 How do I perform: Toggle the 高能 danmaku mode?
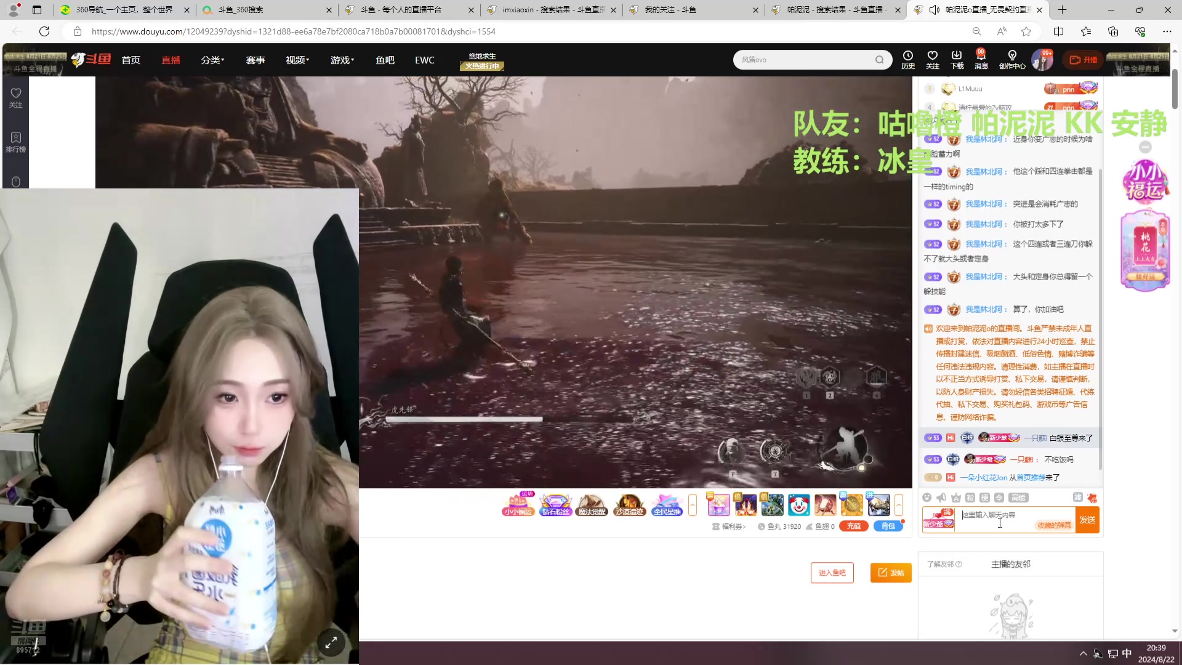coord(1018,498)
